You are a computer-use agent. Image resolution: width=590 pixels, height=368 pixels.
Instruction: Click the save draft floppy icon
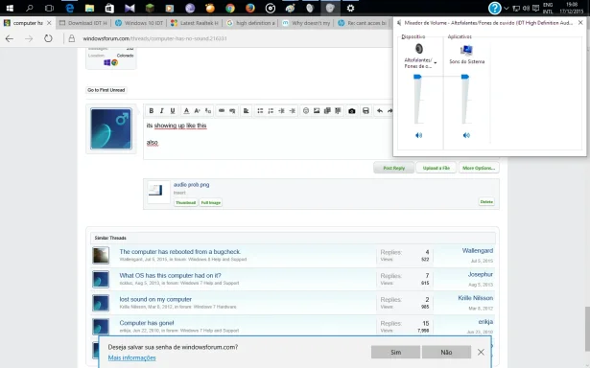point(366,111)
